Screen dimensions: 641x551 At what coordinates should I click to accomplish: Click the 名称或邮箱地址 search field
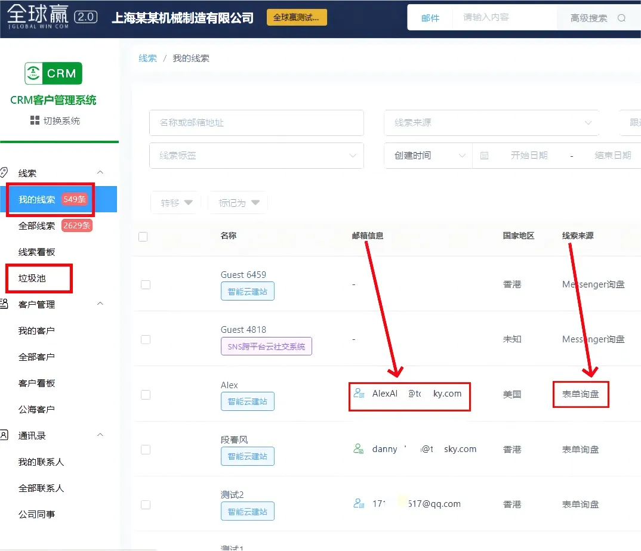pos(256,123)
